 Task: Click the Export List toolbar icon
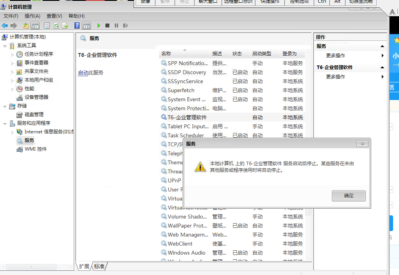tap(65, 25)
